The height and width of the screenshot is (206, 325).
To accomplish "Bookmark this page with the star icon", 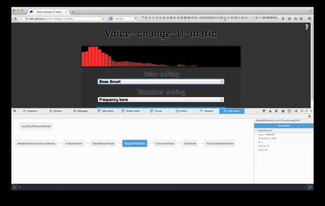I will pos(295,18).
